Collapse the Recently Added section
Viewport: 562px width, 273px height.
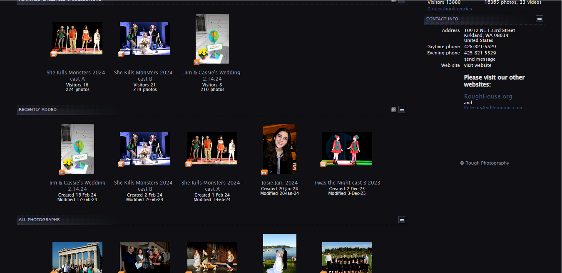tap(402, 110)
